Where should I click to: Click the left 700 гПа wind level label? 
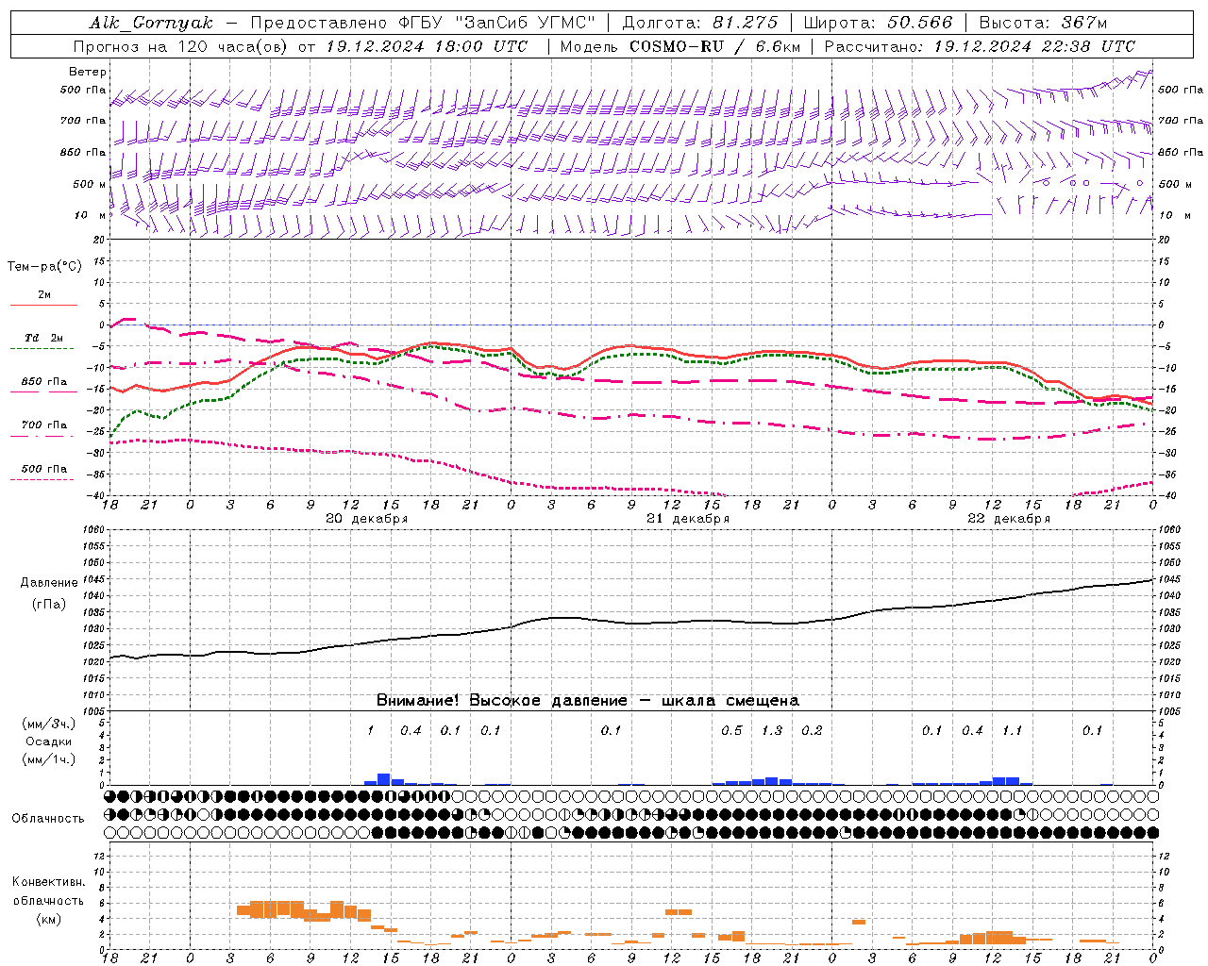click(x=83, y=121)
